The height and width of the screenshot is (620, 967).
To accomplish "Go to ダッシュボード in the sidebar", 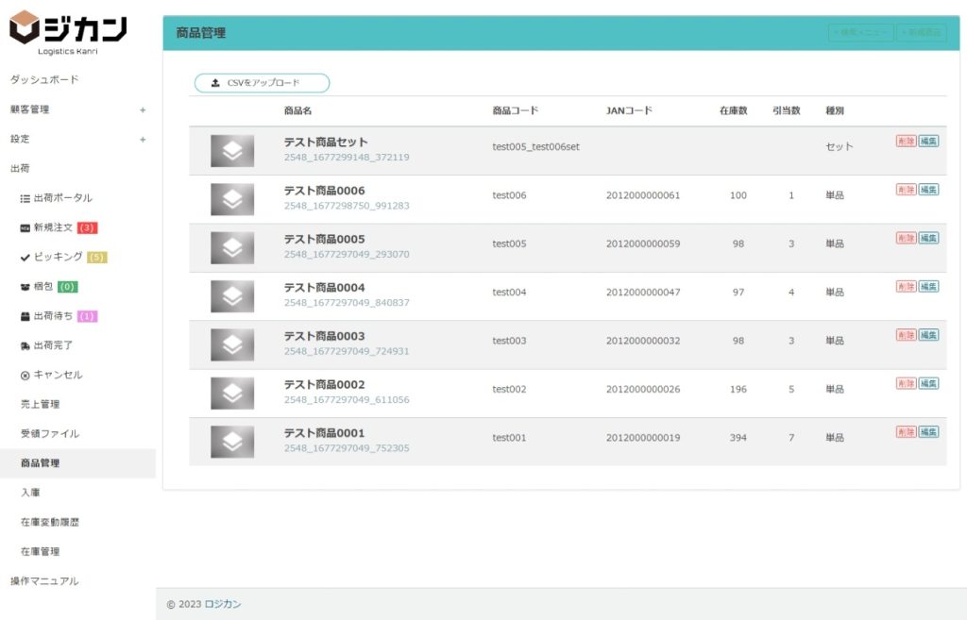I will coord(44,79).
